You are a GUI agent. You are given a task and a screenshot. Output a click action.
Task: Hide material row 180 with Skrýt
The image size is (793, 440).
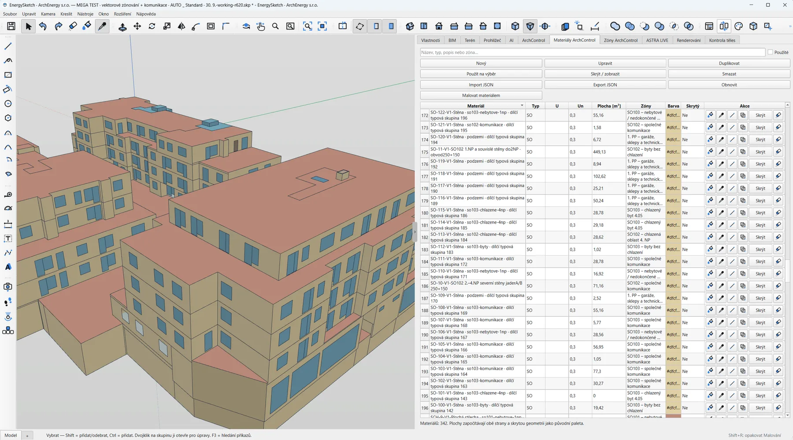click(760, 213)
